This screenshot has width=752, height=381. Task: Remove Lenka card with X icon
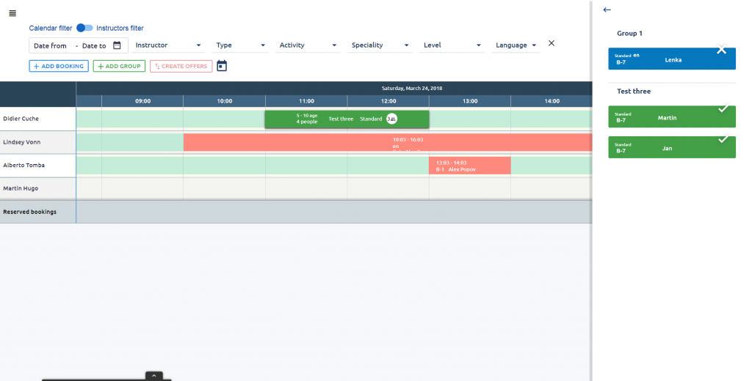721,50
